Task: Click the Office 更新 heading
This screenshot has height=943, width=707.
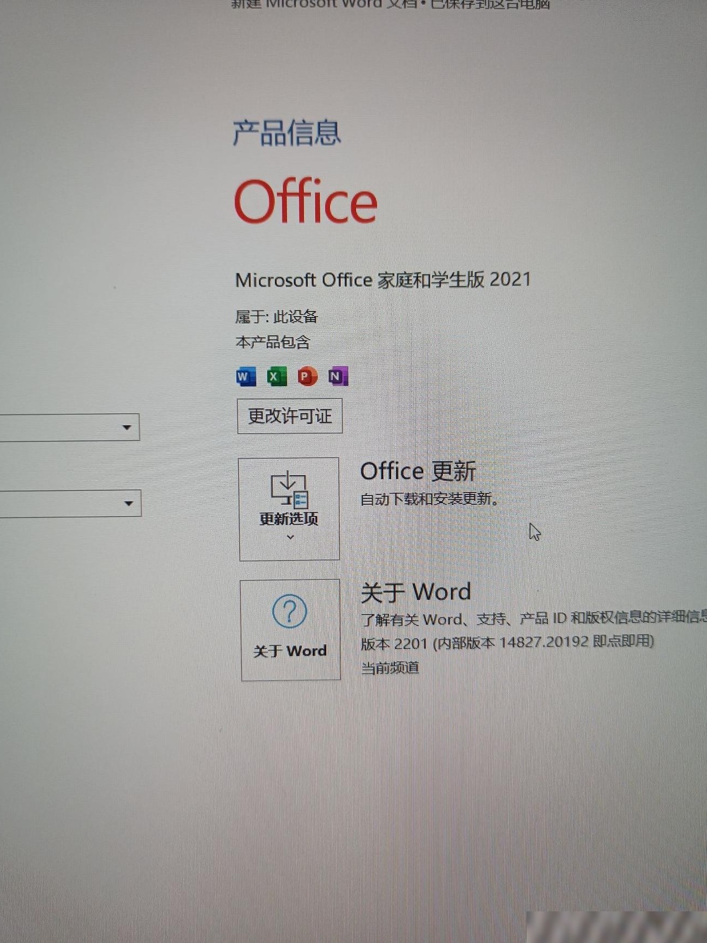Action: point(418,471)
